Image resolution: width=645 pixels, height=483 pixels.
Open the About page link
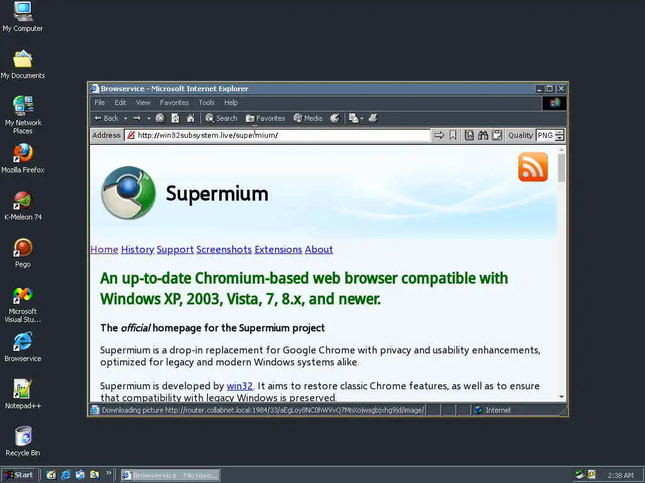[319, 249]
